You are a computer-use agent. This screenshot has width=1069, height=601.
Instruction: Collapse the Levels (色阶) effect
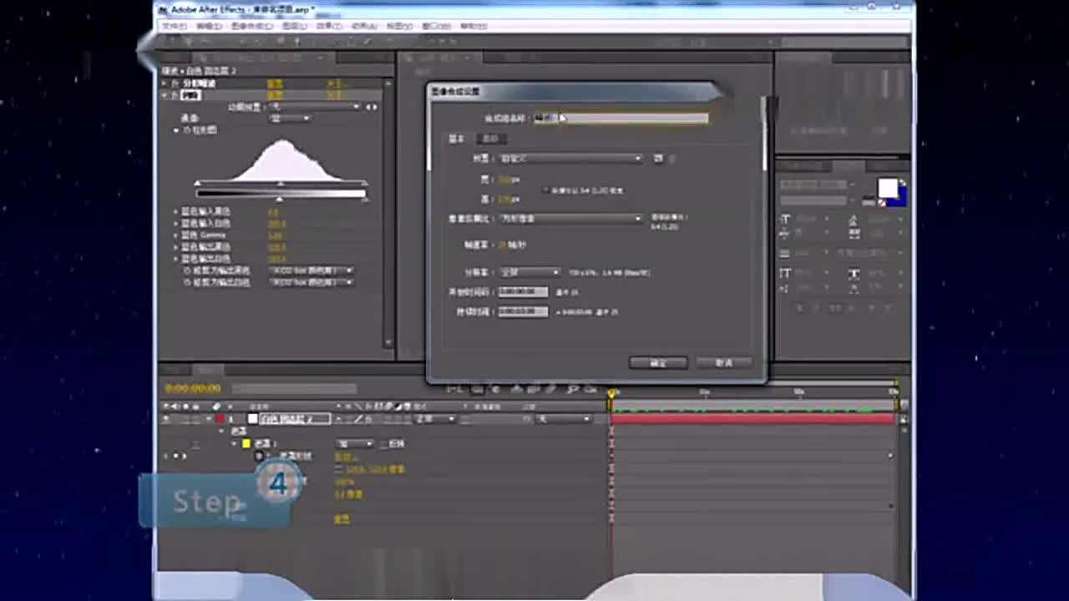165,96
